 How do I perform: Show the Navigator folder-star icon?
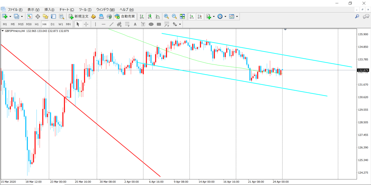[45, 16]
